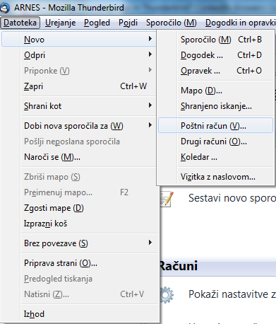The height and width of the screenshot is (324, 276).
Task: Create new Sporočilo (M) from the Novo submenu
Action: tap(215, 40)
